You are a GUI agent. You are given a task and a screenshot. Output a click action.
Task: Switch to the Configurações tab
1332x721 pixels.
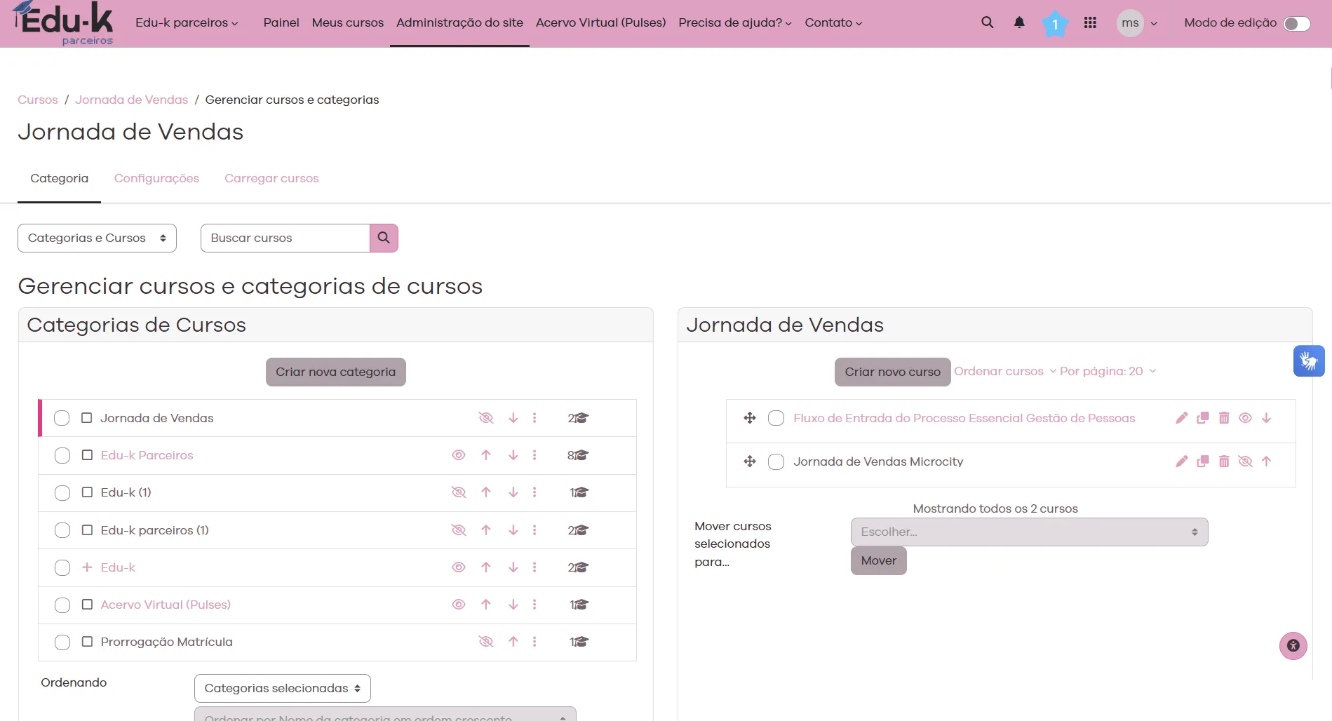[x=156, y=178]
